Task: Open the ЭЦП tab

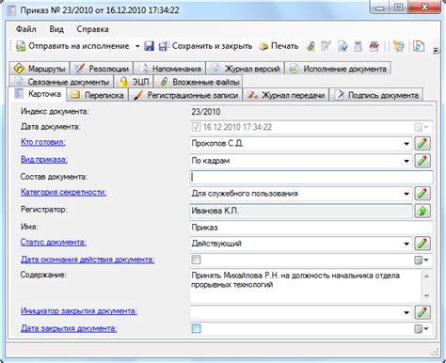Action: (x=134, y=82)
